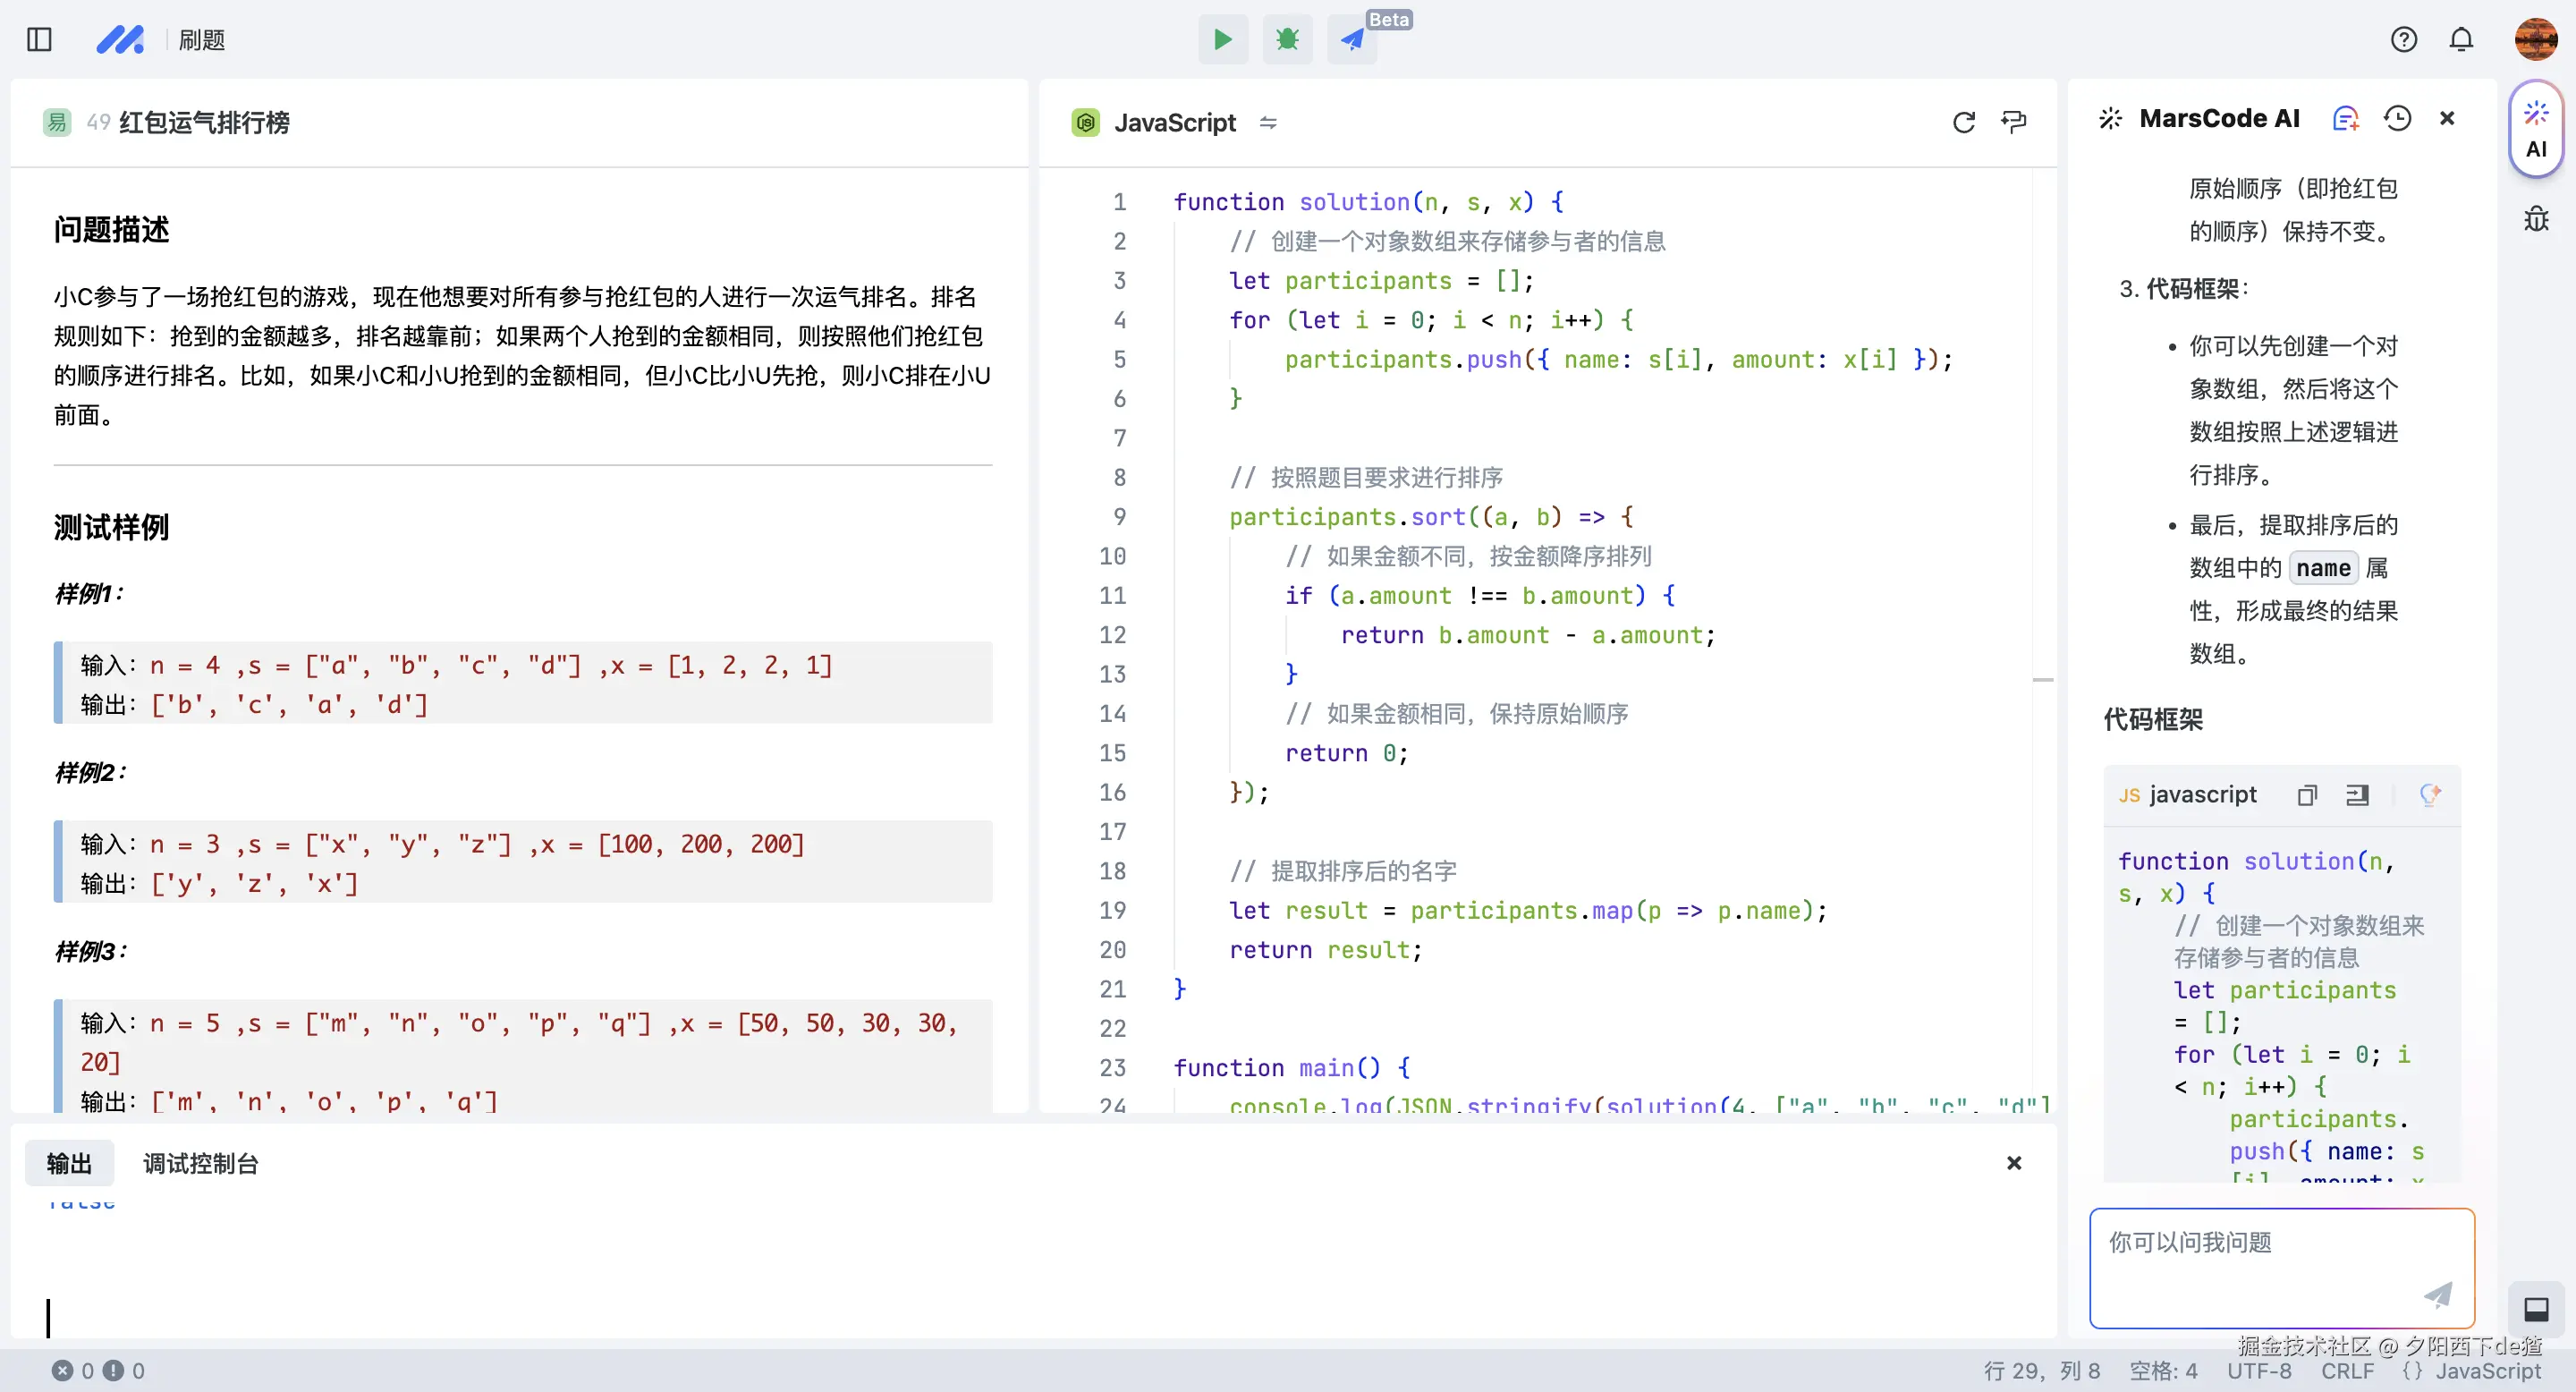Screen dimensions: 2576x1392
Task: Select the 输出 tab
Action: click(x=69, y=1163)
